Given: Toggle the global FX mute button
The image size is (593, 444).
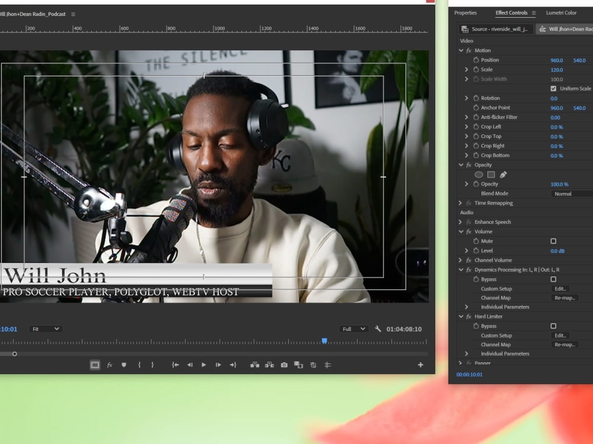Looking at the screenshot, I should tap(109, 365).
